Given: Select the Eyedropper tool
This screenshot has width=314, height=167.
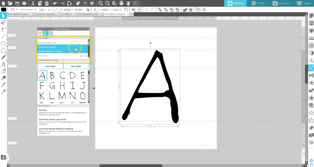Looking at the screenshot, I should (x=3, y=92).
